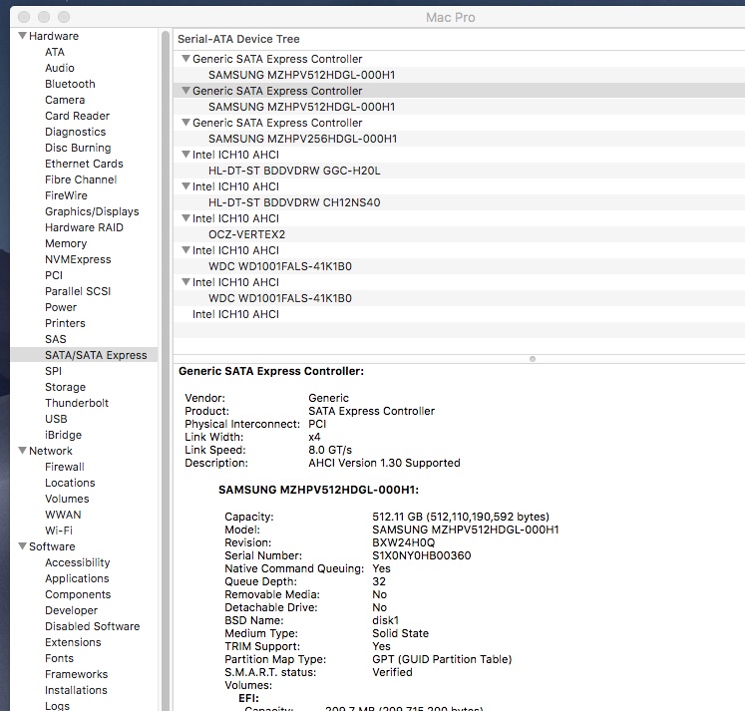Screen dimensions: 745x711
Task: Open the Power section
Action: [x=61, y=307]
